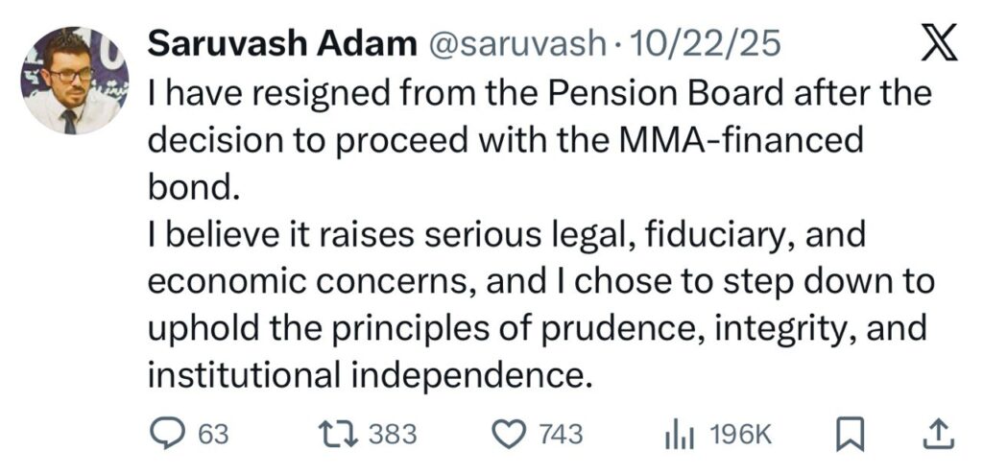This screenshot has width=983, height=474.
Task: Open Saruvash Adam's profile picture
Action: coord(75,80)
